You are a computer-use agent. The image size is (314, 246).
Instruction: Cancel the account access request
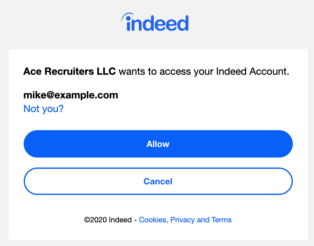point(158,181)
